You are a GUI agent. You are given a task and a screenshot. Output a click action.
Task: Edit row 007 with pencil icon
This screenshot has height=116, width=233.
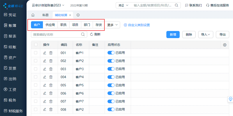point(45,101)
